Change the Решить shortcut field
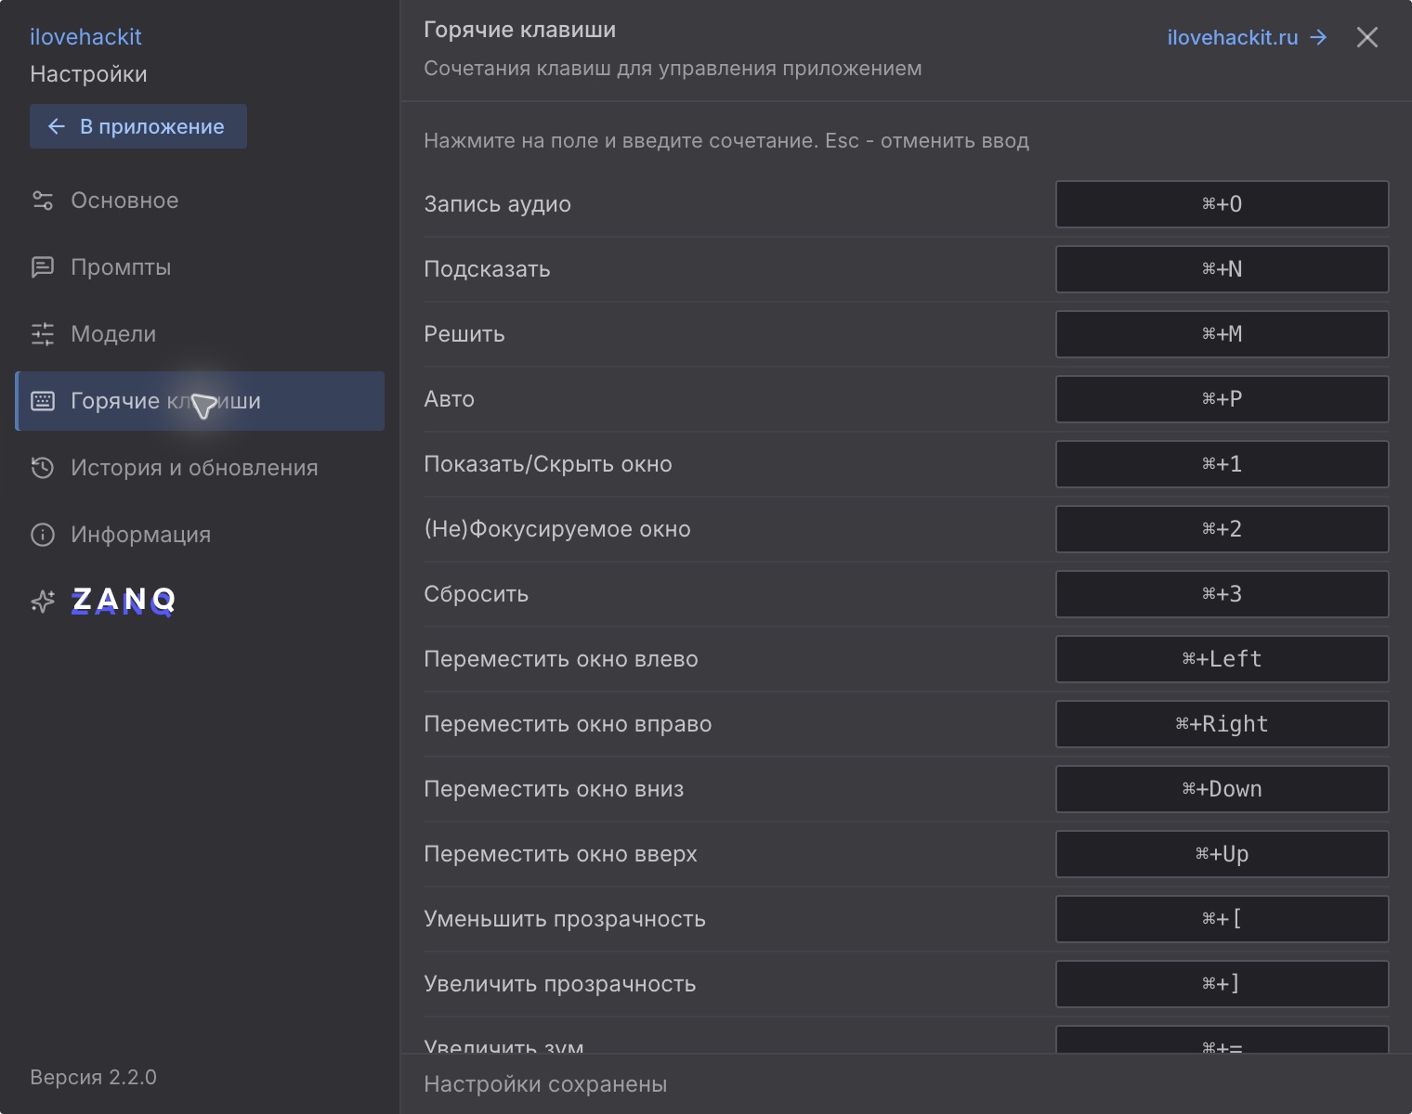Screen dimensions: 1412x1114 [1222, 334]
